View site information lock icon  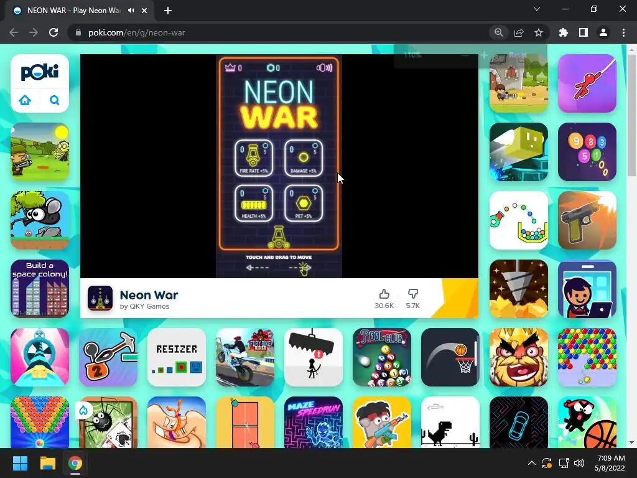78,32
